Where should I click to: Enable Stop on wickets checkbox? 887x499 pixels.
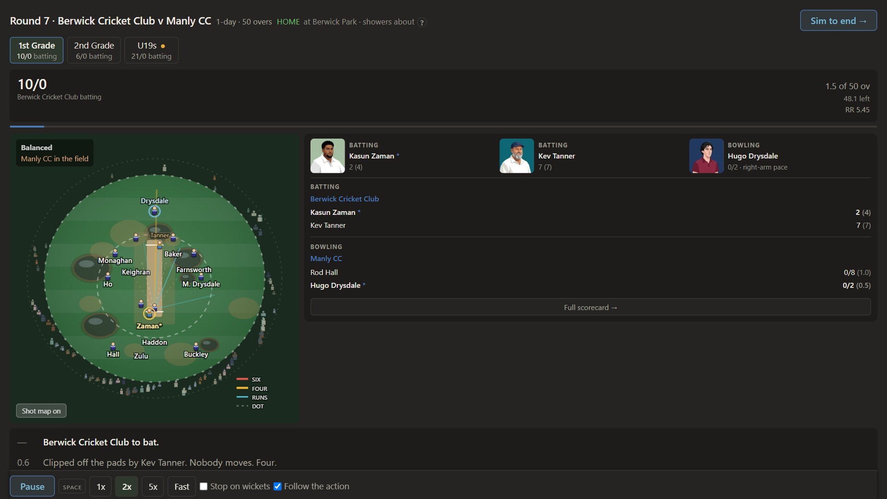[203, 487]
